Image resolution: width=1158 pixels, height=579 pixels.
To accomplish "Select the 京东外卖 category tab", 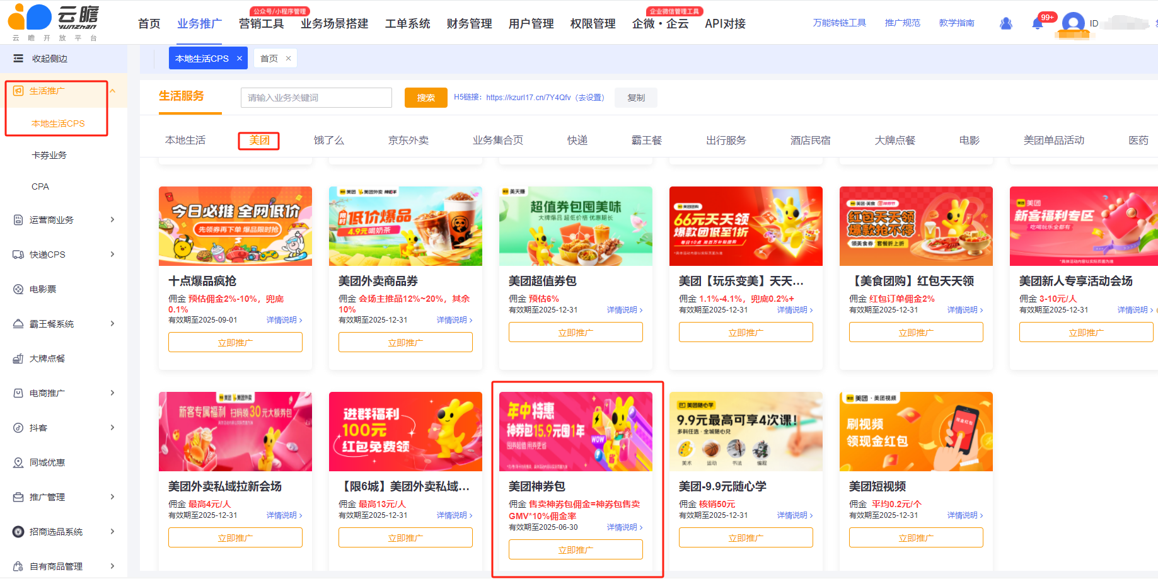I will tap(408, 140).
